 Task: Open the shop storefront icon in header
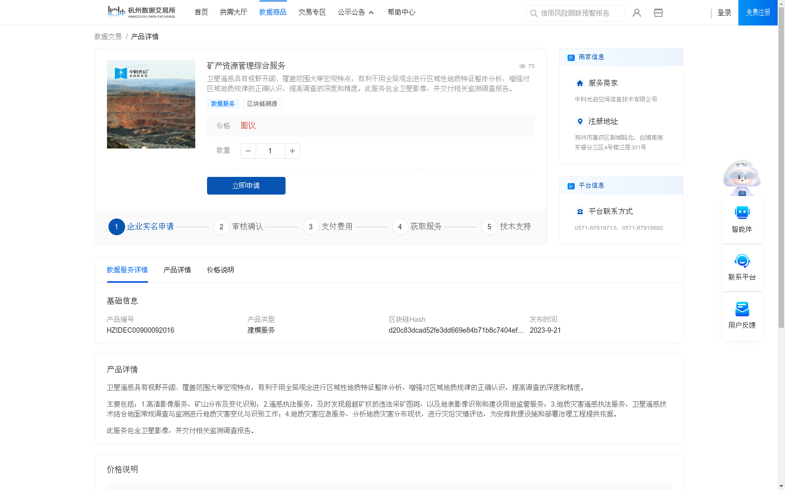pyautogui.click(x=658, y=13)
